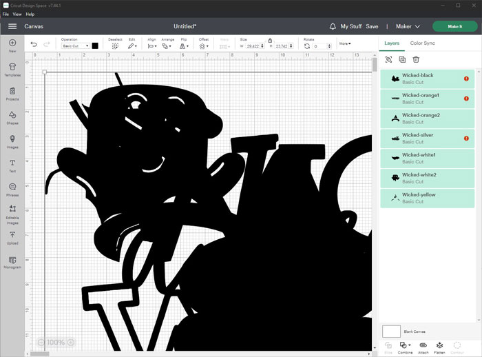Select the Wicked-black layer
482x357 pixels.
(428, 79)
